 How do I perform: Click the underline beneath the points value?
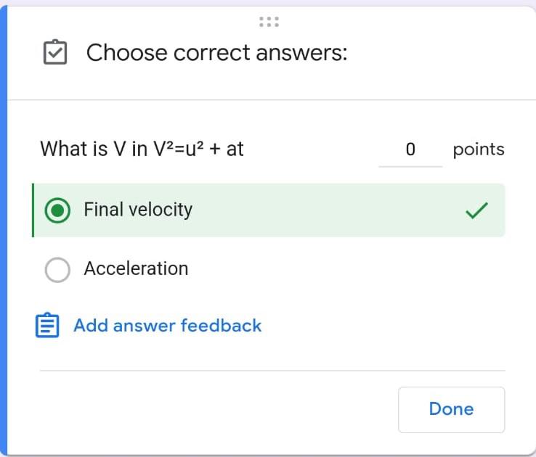point(410,166)
